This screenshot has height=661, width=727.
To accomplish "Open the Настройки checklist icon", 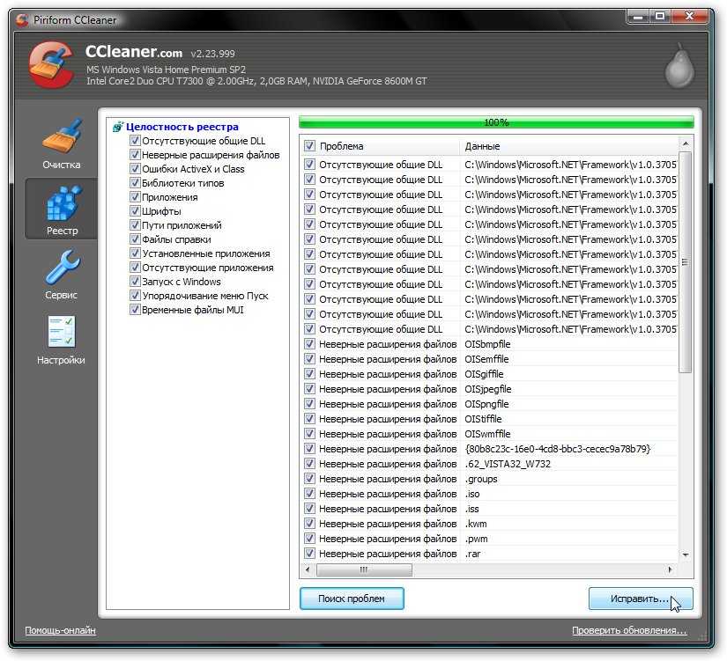I will (62, 332).
